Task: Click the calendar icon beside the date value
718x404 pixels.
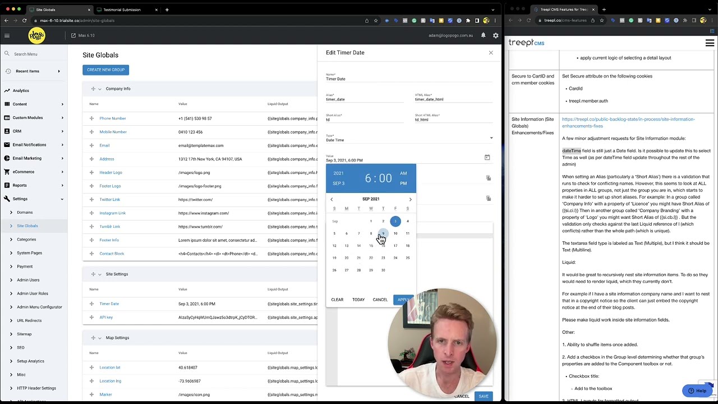Action: click(x=487, y=158)
